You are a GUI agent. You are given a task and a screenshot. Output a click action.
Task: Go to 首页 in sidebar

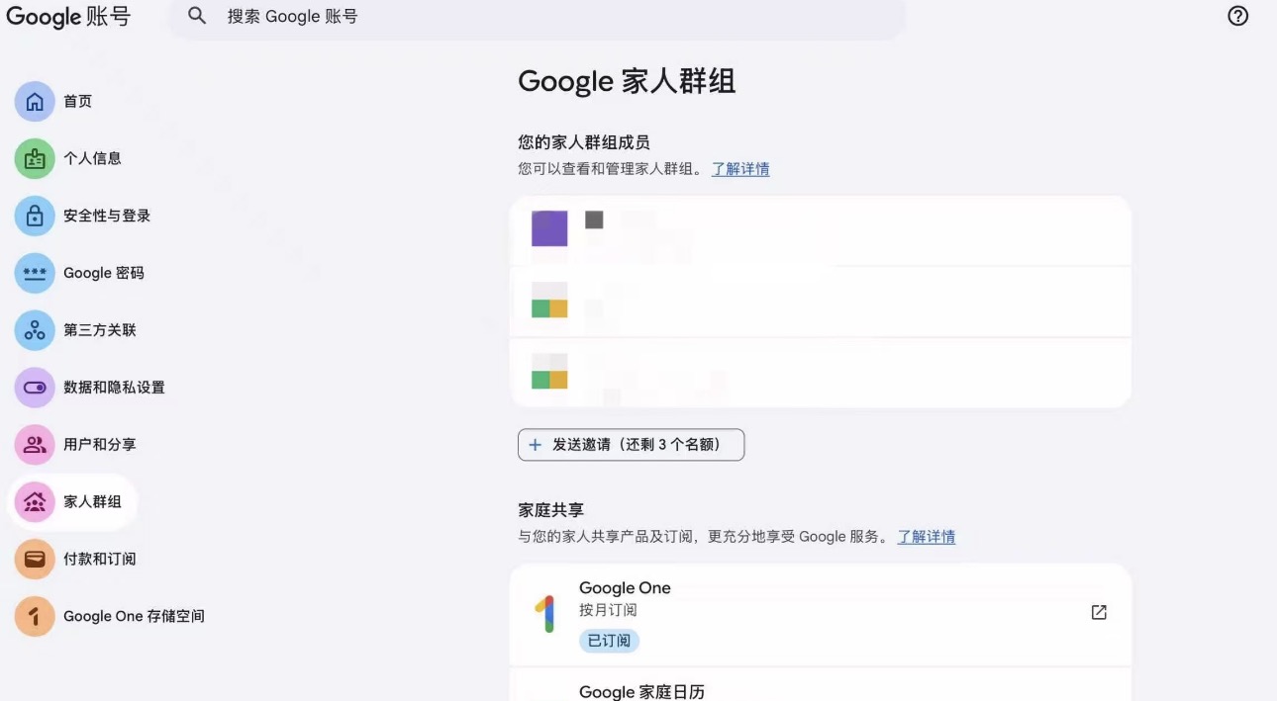coord(77,102)
